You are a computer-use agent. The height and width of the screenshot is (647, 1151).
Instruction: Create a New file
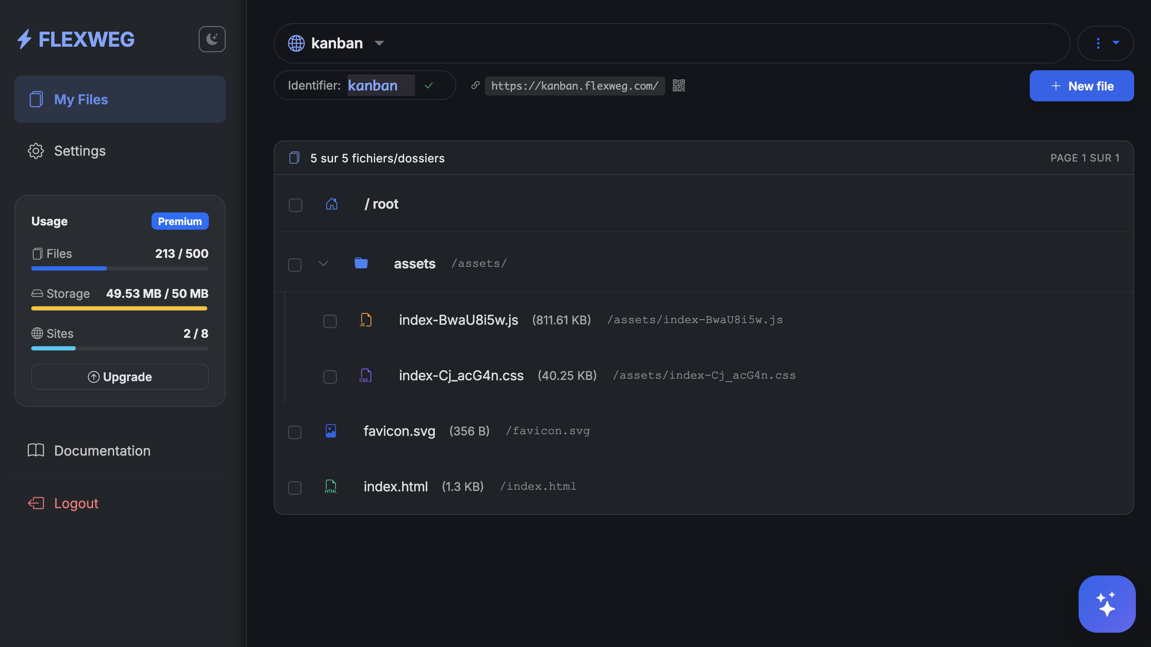pyautogui.click(x=1081, y=86)
